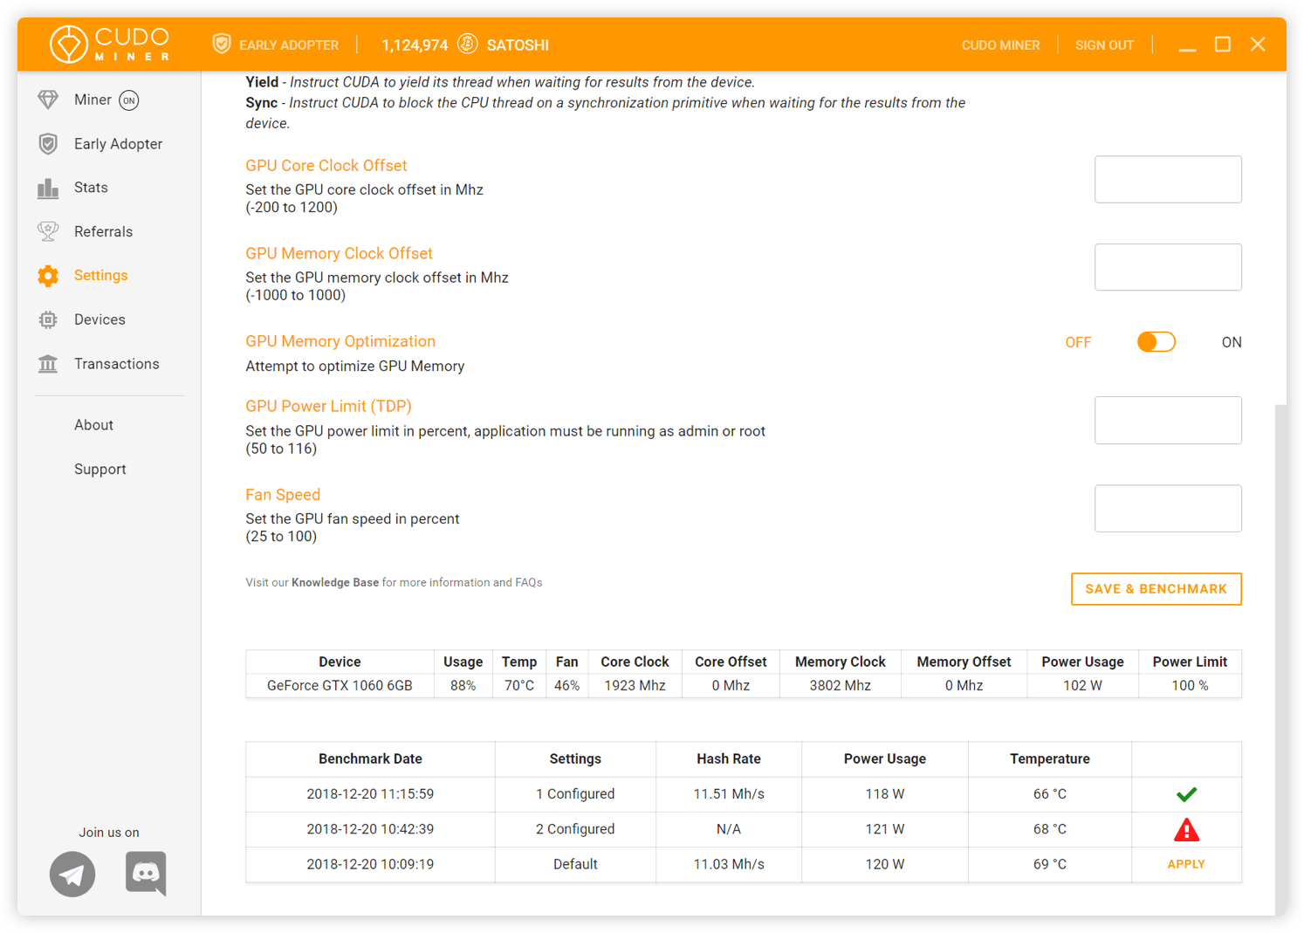Select the Referrals trophy icon
Image resolution: width=1304 pixels, height=933 pixels.
pyautogui.click(x=48, y=231)
